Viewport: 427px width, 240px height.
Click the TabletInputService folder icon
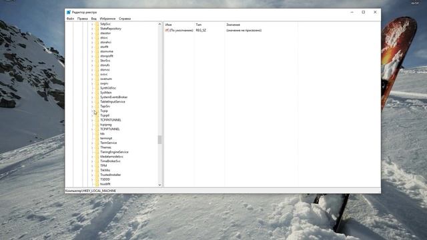click(x=97, y=102)
